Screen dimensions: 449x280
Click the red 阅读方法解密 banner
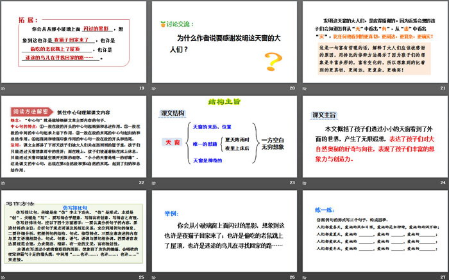coord(29,109)
